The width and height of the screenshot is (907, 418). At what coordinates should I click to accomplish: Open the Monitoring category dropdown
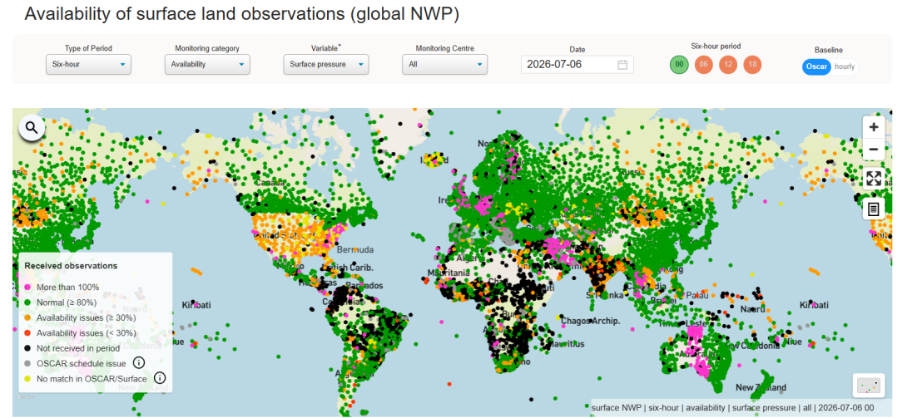tap(207, 65)
